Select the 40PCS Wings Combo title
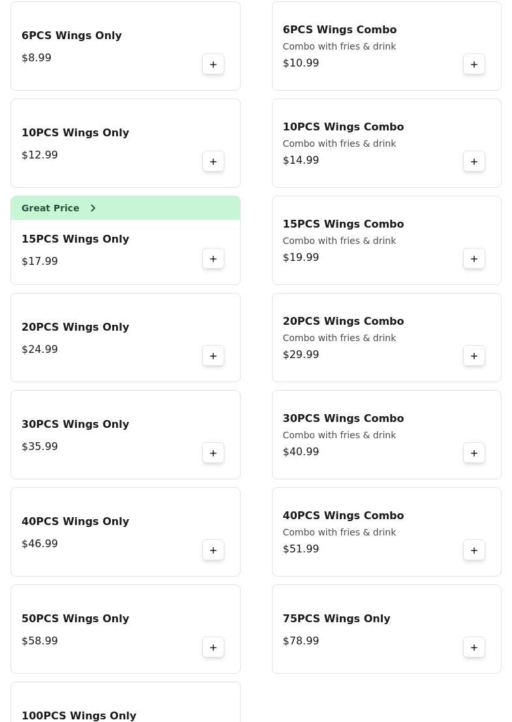Viewport: 512px width, 722px height. tap(343, 515)
